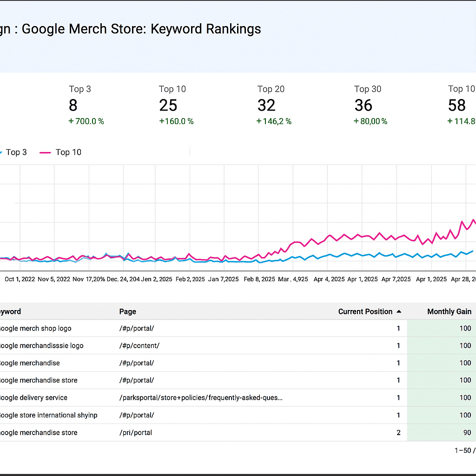Click the Nov 5, 2022 axis label

[x=54, y=279]
